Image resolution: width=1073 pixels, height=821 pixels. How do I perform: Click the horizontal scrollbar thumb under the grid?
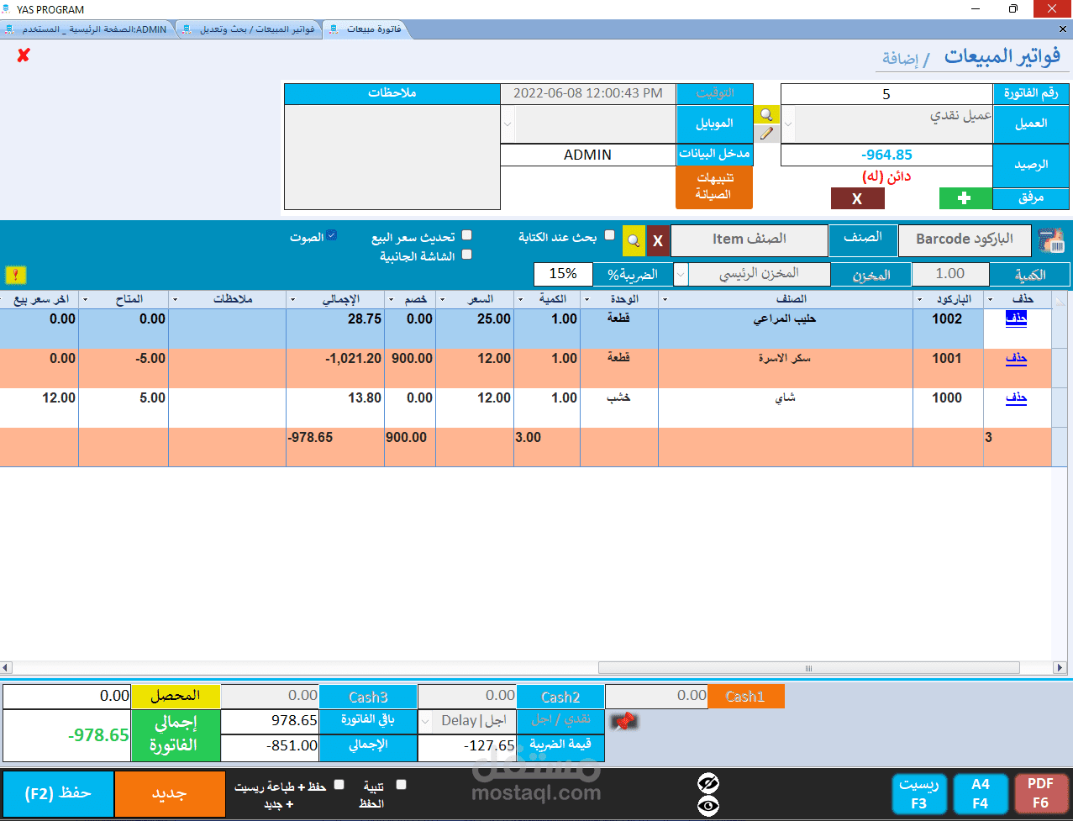[x=808, y=668]
